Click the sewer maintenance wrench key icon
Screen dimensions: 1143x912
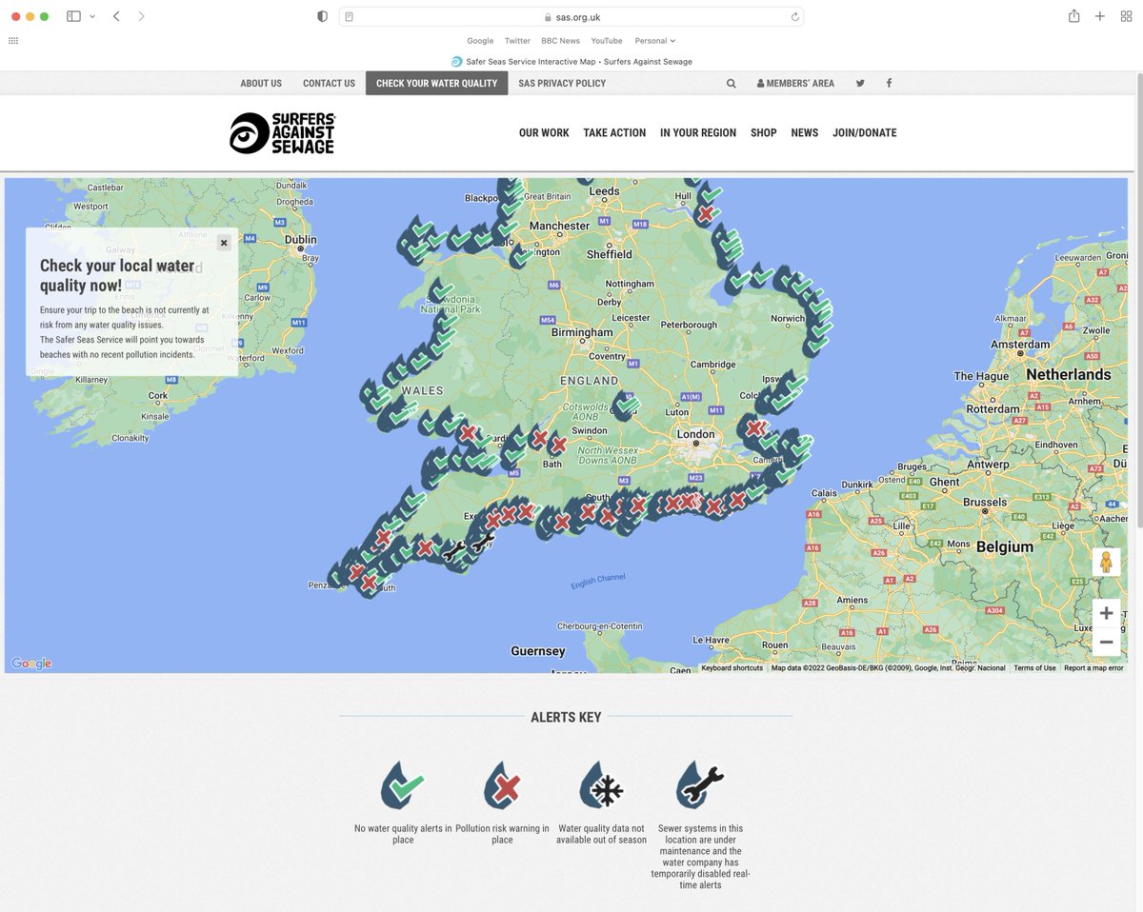[701, 786]
